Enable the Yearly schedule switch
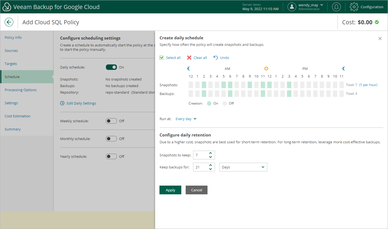Image resolution: width=388 pixels, height=229 pixels. (111, 156)
